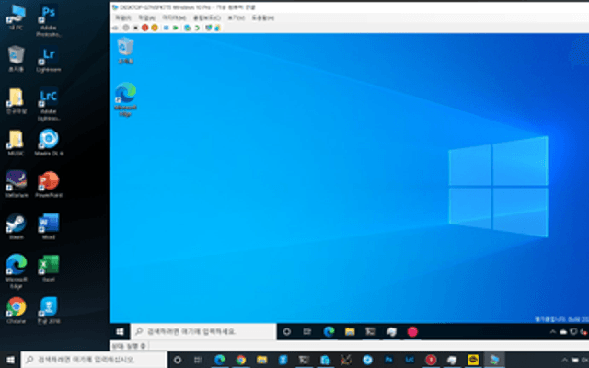
Task: Select the Steam desktop shortcut
Action: coord(17,226)
